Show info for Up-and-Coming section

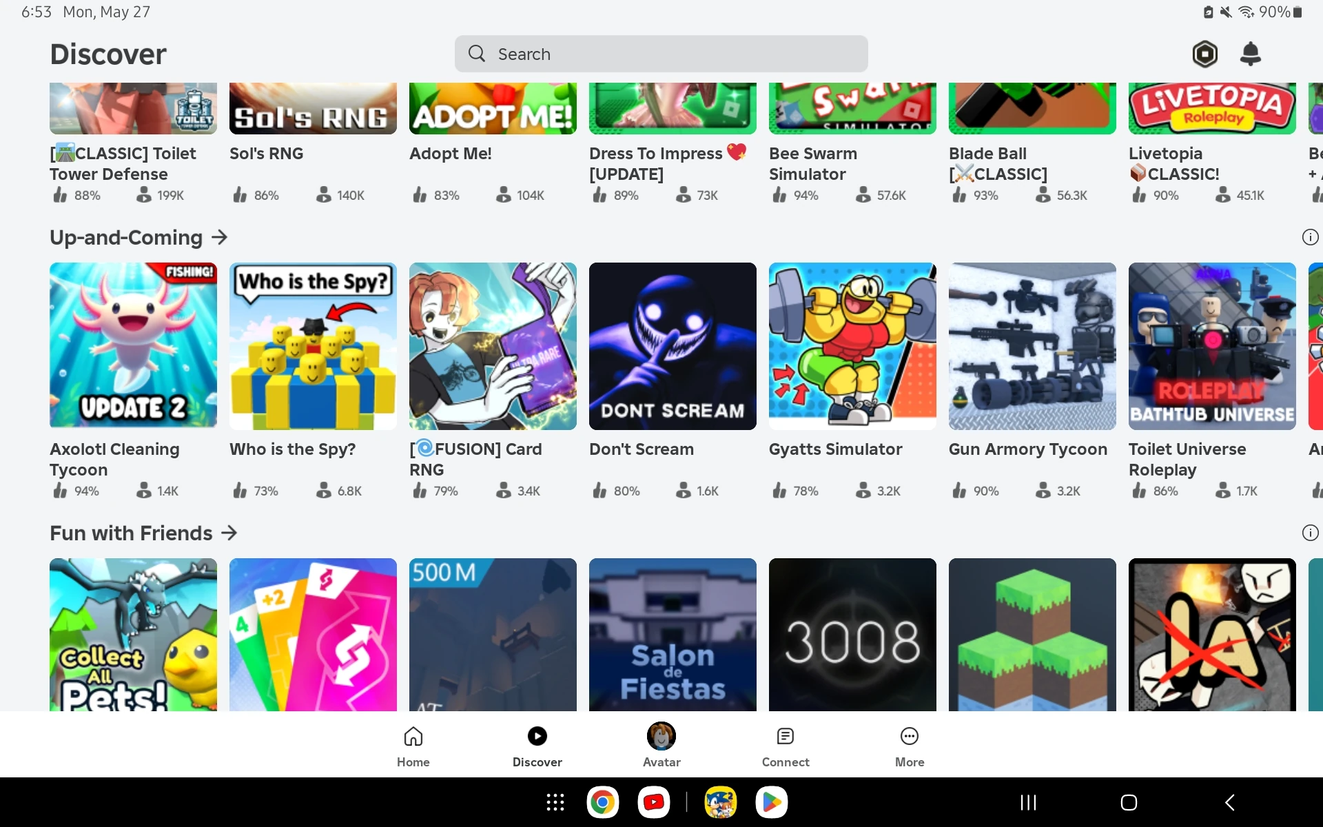1310,238
